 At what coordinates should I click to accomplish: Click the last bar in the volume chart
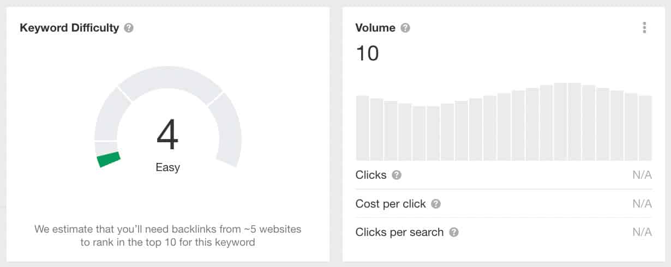[645, 128]
